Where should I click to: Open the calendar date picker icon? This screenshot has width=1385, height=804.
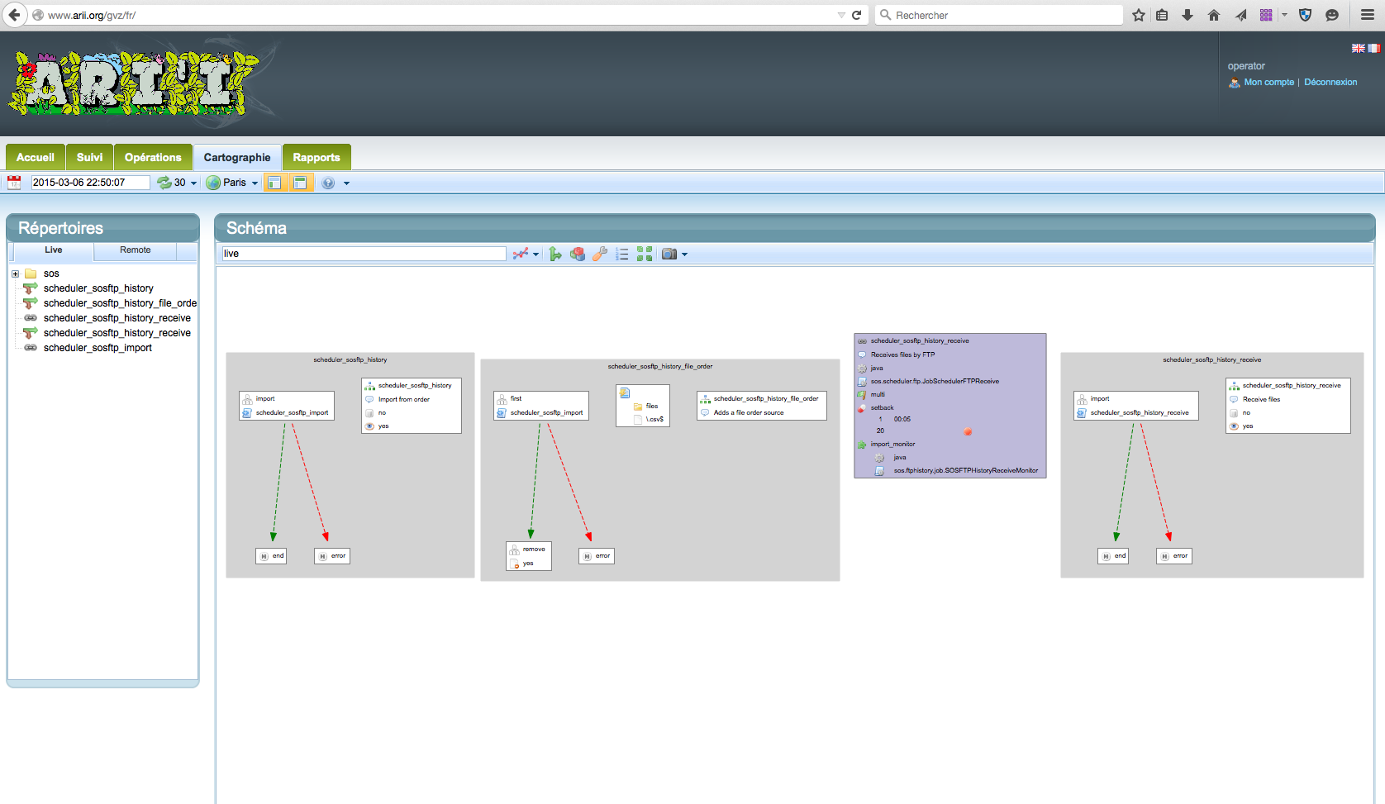pos(14,183)
